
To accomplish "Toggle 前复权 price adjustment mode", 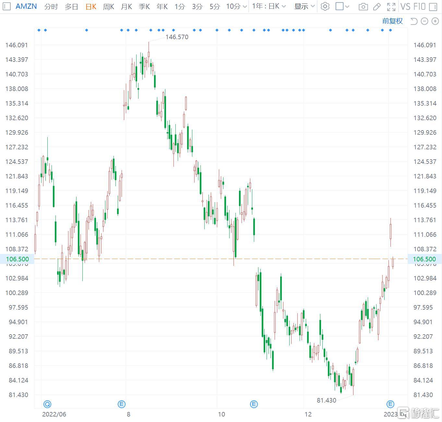I will 392,21.
